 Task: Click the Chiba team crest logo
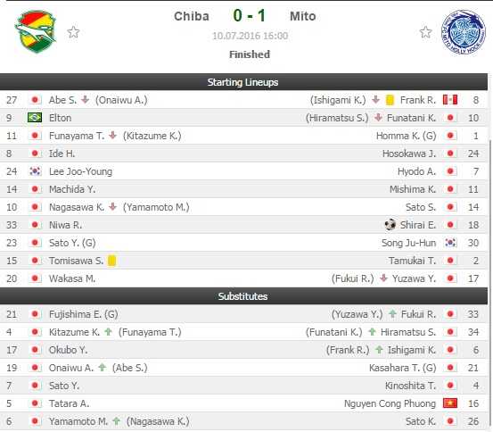point(36,31)
